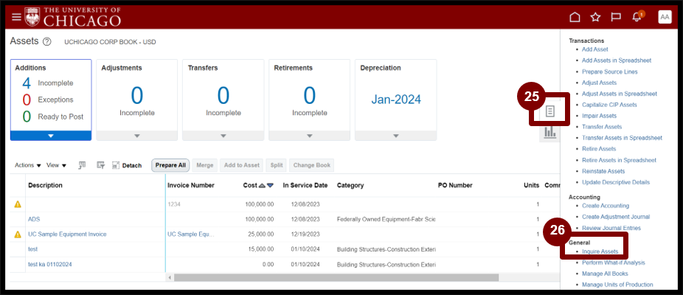Click Retirements 0 Incomplete count
Screen dimensions: 683x295
(309, 95)
